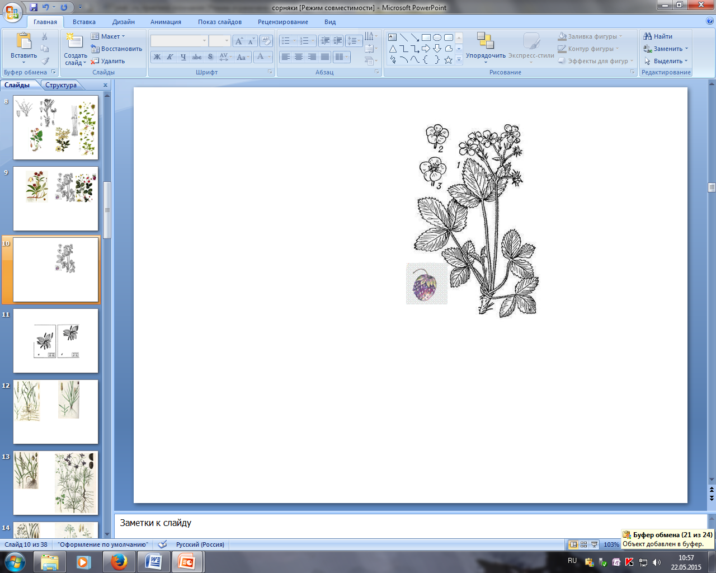Image resolution: width=716 pixels, height=573 pixels.
Task: Decrease list indent level
Action: [325, 41]
